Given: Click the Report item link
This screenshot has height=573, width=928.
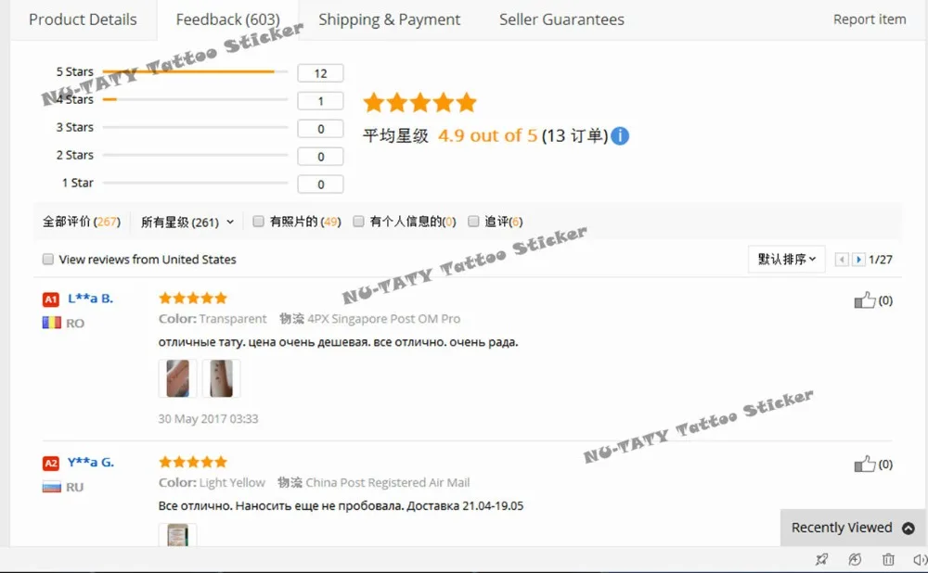Looking at the screenshot, I should click(870, 19).
